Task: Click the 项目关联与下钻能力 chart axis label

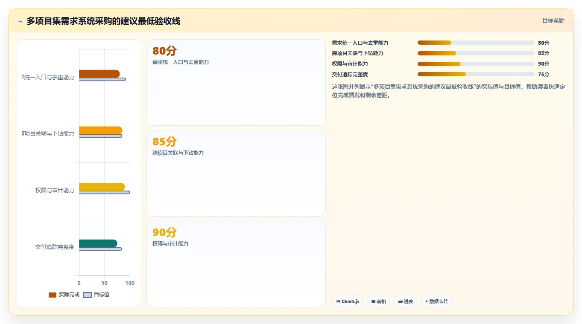Action: point(48,133)
